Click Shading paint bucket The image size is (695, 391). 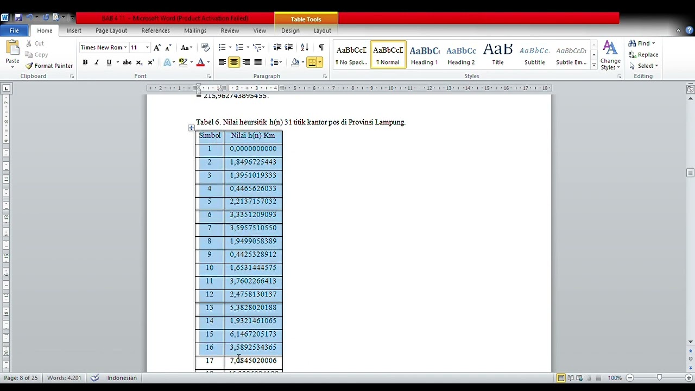click(x=295, y=62)
